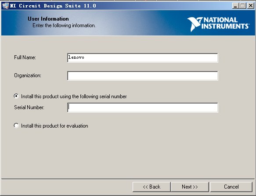
Task: Minimize the installer window
Action: (235, 6)
